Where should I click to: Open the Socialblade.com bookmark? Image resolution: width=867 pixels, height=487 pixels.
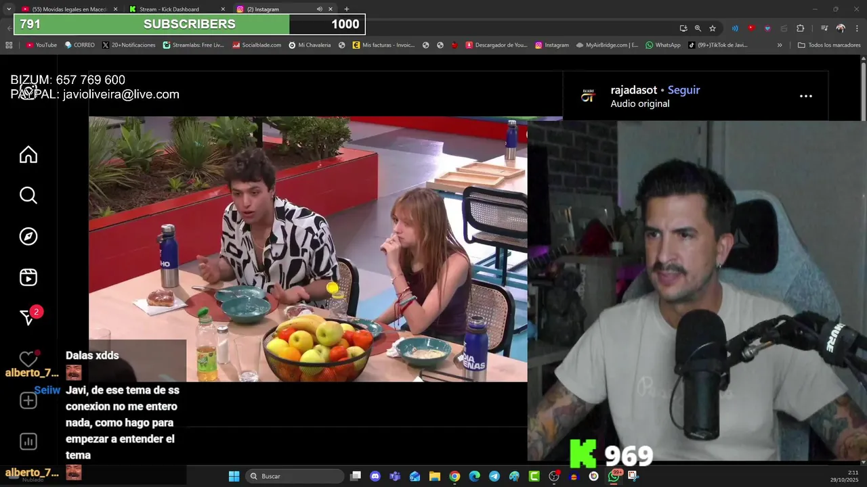257,45
